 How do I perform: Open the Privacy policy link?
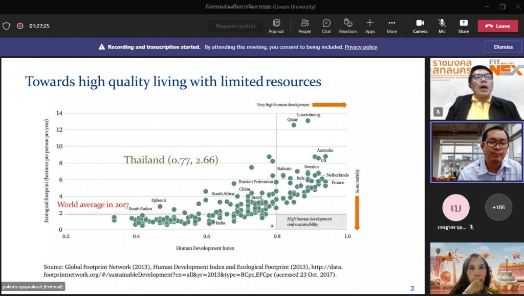[361, 47]
